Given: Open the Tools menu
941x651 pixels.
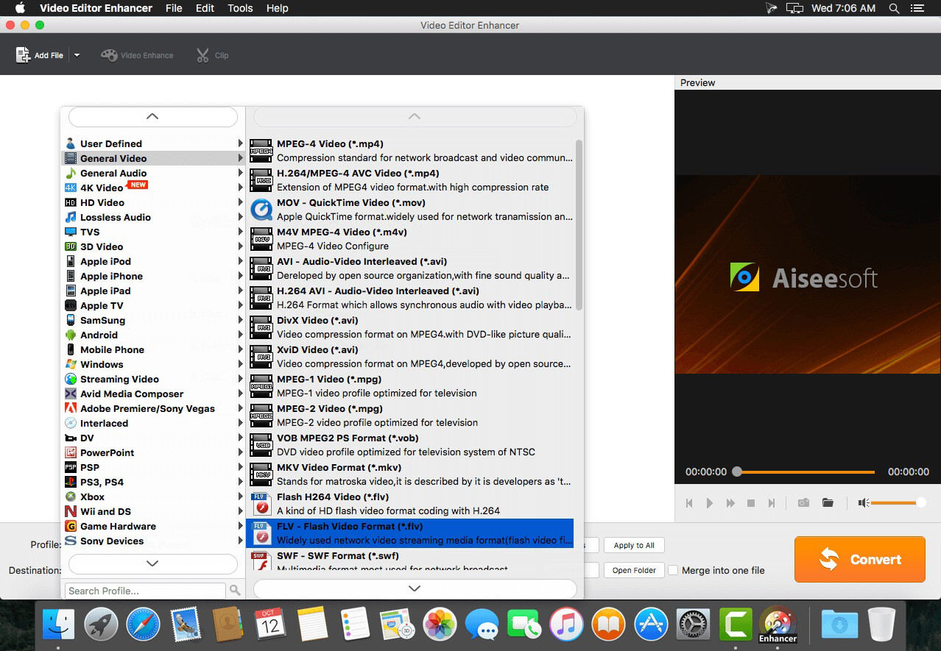Looking at the screenshot, I should 240,8.
